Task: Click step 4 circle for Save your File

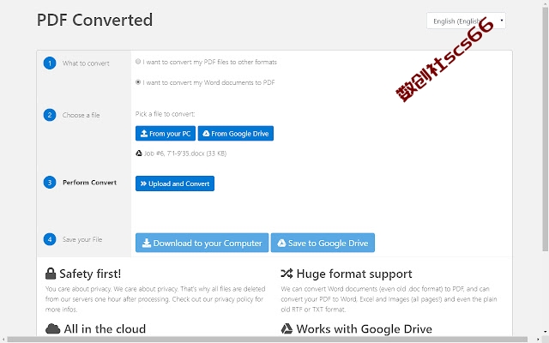Action: (x=50, y=239)
